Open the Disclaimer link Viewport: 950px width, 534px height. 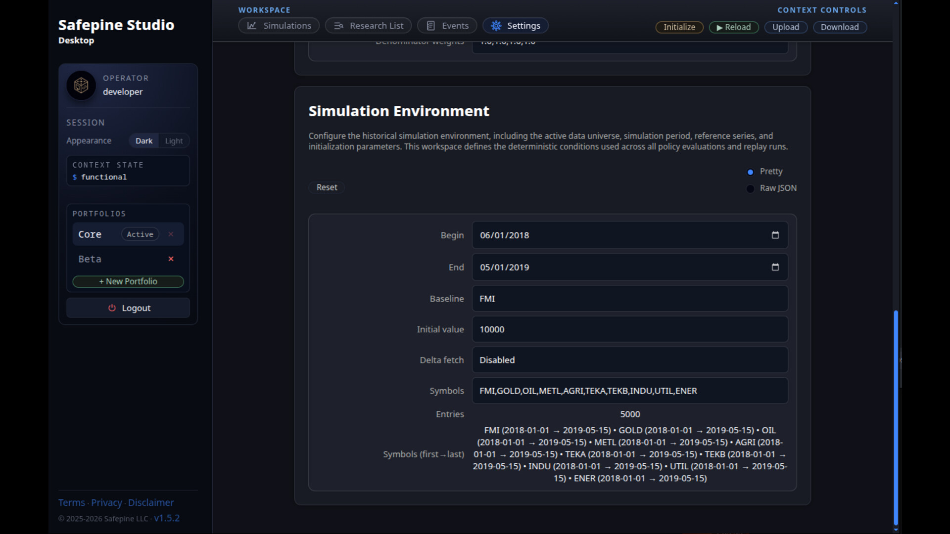[151, 502]
